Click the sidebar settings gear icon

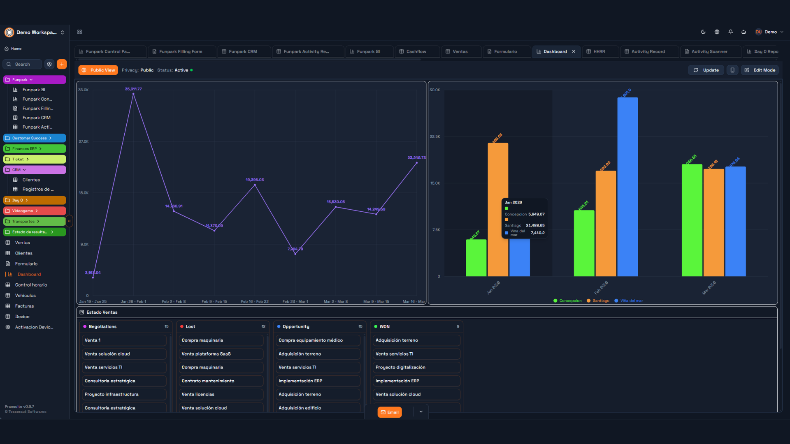[x=49, y=64]
